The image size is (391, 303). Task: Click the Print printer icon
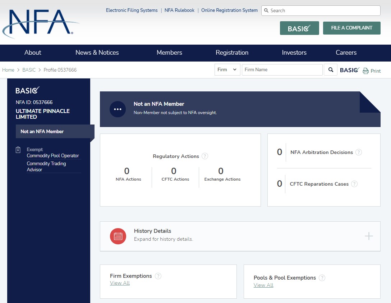[x=366, y=71]
